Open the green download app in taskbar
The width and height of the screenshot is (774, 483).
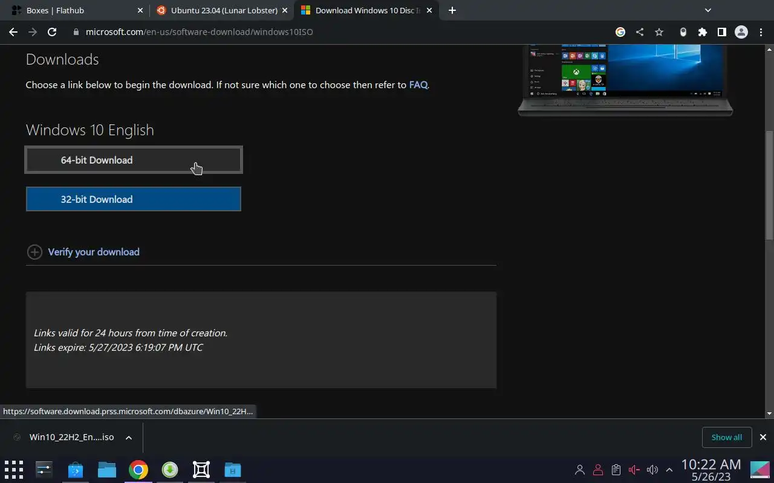coord(170,470)
